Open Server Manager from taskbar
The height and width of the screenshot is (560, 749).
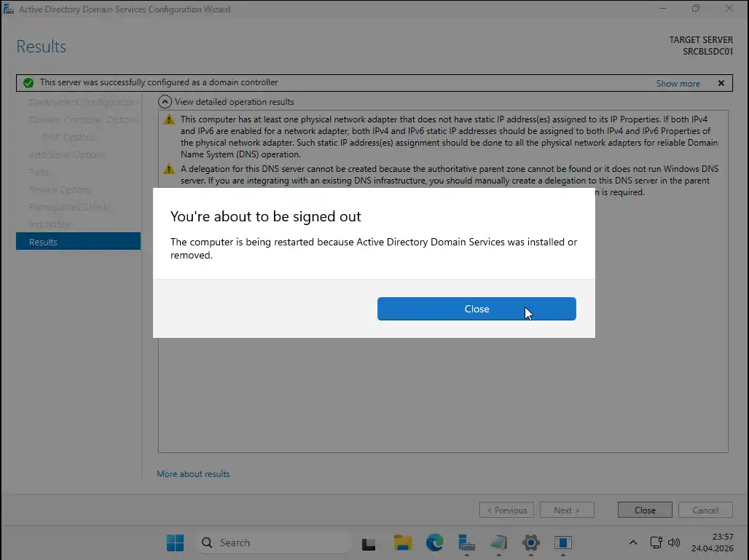click(x=466, y=543)
